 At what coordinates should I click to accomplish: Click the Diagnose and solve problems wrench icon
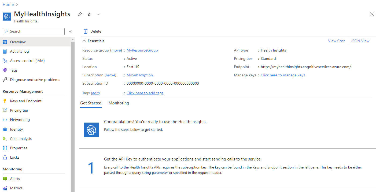click(5, 80)
